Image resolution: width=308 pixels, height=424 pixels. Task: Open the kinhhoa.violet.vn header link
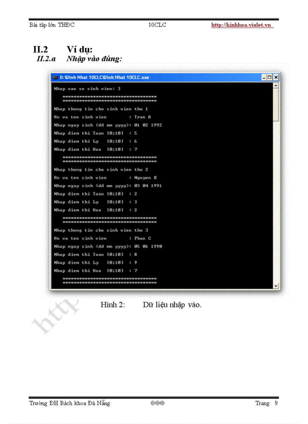(241, 25)
